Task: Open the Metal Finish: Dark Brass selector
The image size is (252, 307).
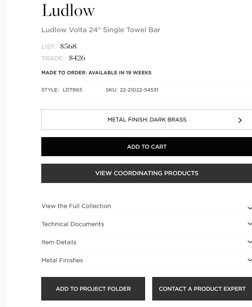Action: pyautogui.click(x=147, y=120)
